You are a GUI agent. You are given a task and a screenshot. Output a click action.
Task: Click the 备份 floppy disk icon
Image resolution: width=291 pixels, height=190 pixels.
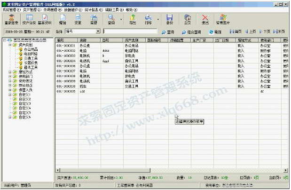click(x=169, y=19)
